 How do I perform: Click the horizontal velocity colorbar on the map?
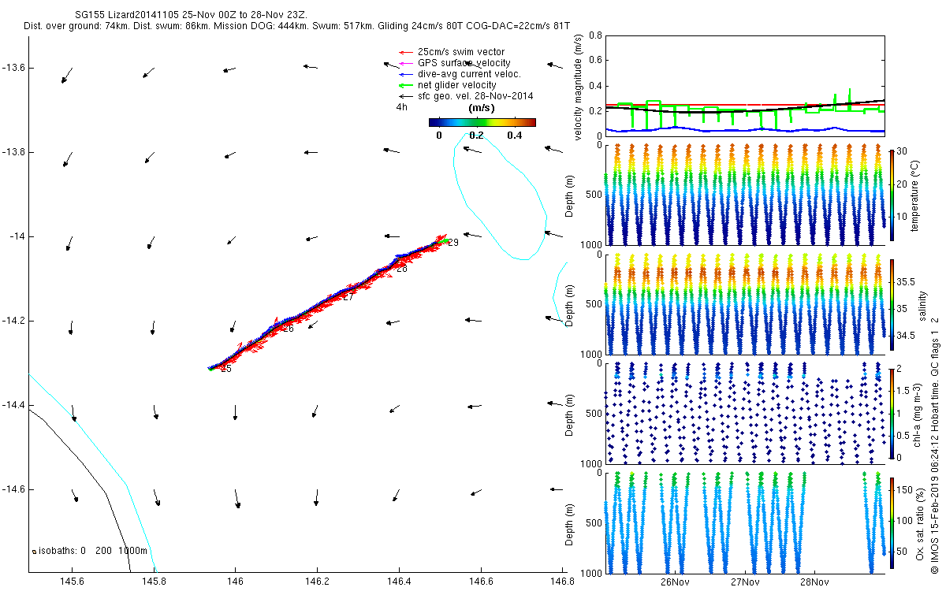point(482,122)
